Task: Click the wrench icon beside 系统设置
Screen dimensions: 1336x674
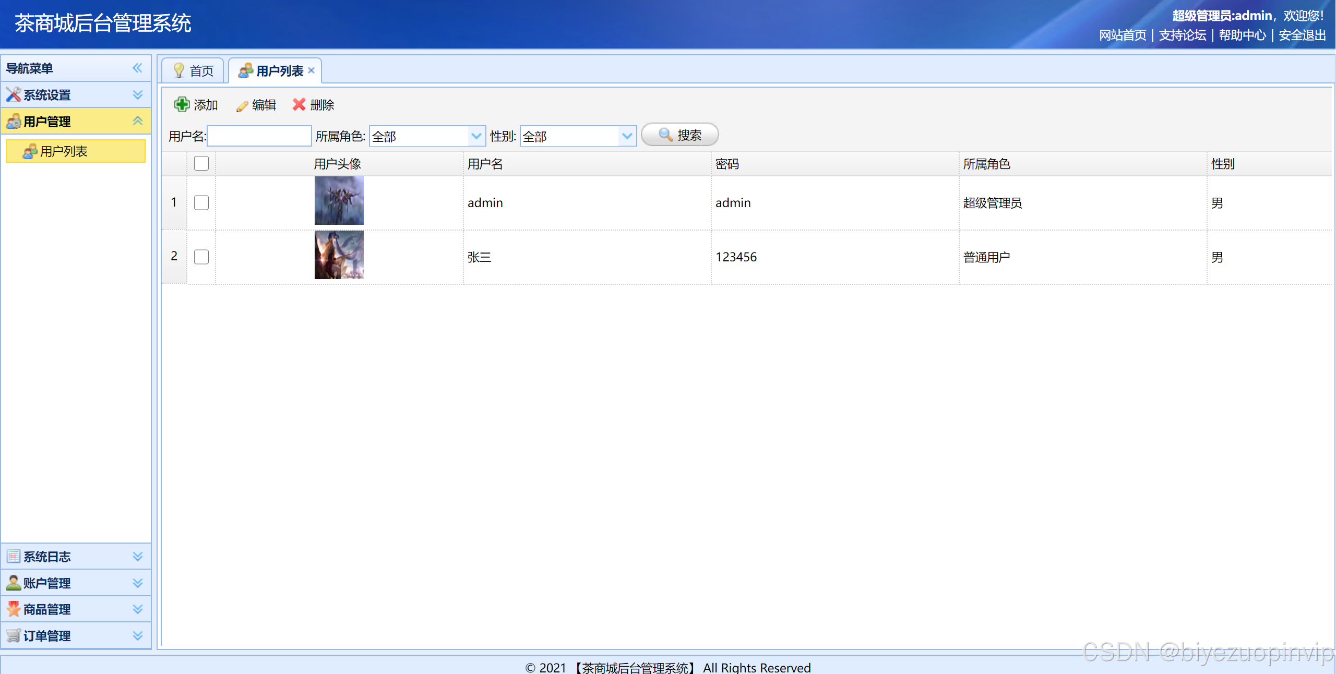Action: [13, 95]
